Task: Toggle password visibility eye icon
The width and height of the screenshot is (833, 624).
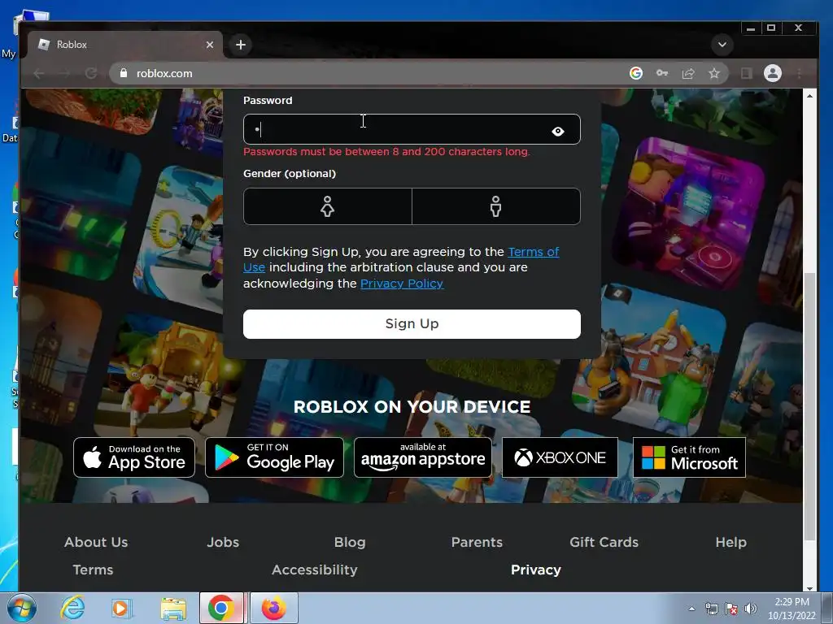Action: click(x=558, y=131)
